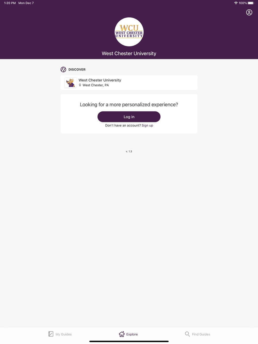The height and width of the screenshot is (344, 258).
Task: Click the Wi-Fi status icon
Action: point(236,3)
